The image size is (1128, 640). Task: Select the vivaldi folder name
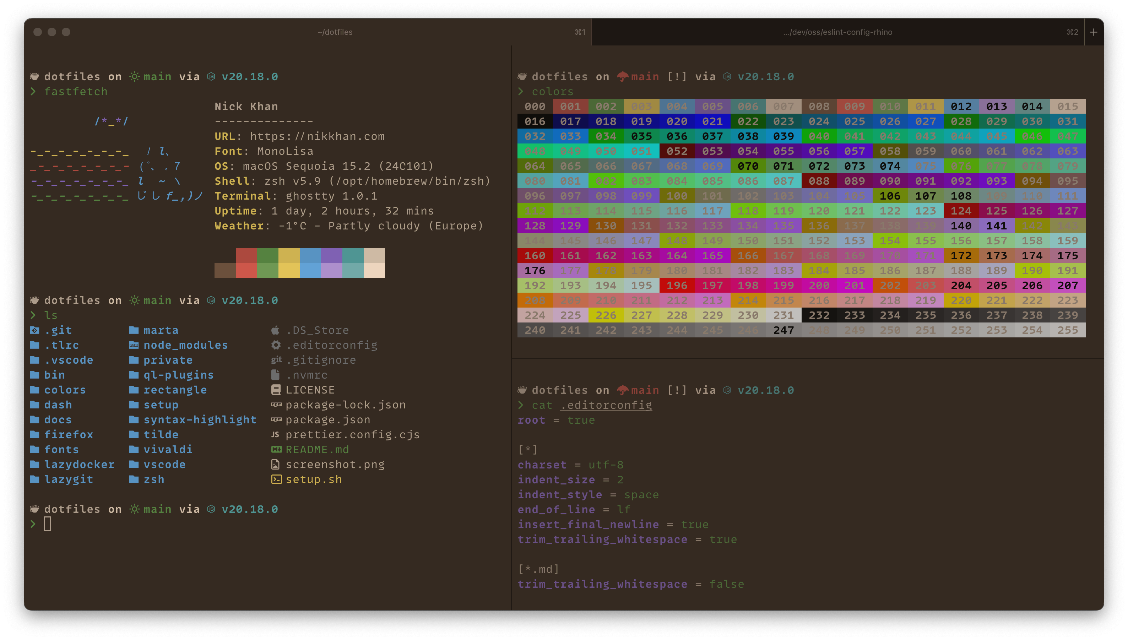click(x=168, y=450)
